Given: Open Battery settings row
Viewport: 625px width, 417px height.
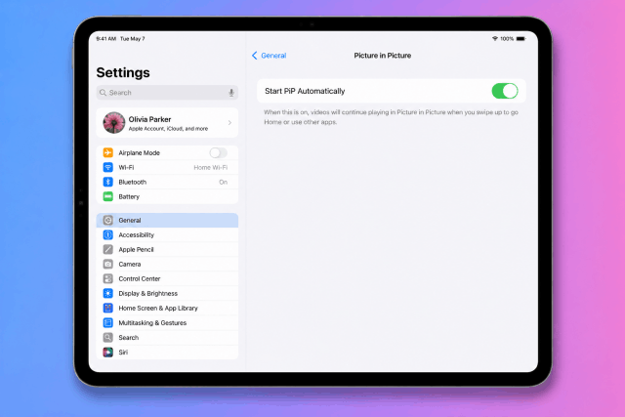Looking at the screenshot, I should (167, 196).
